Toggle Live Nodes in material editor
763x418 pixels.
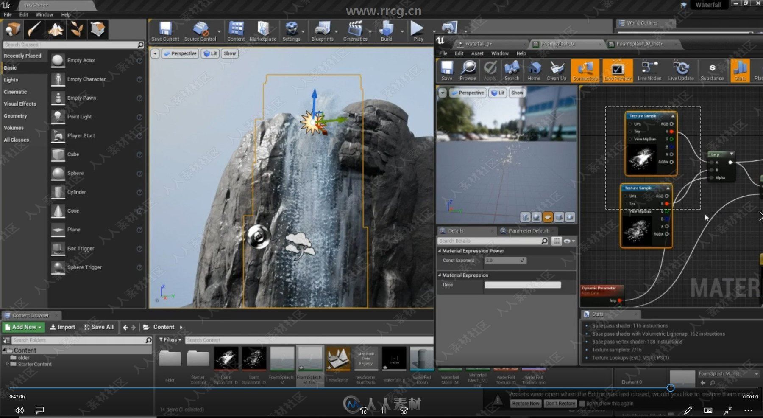649,70
